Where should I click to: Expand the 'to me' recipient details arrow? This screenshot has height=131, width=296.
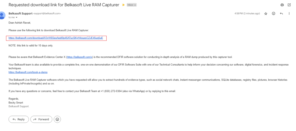[16, 17]
